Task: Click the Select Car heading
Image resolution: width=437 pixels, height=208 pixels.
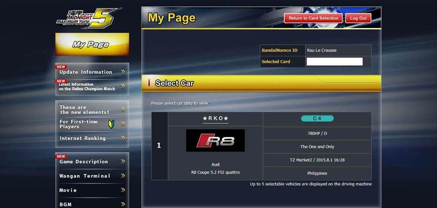Action: click(x=175, y=83)
